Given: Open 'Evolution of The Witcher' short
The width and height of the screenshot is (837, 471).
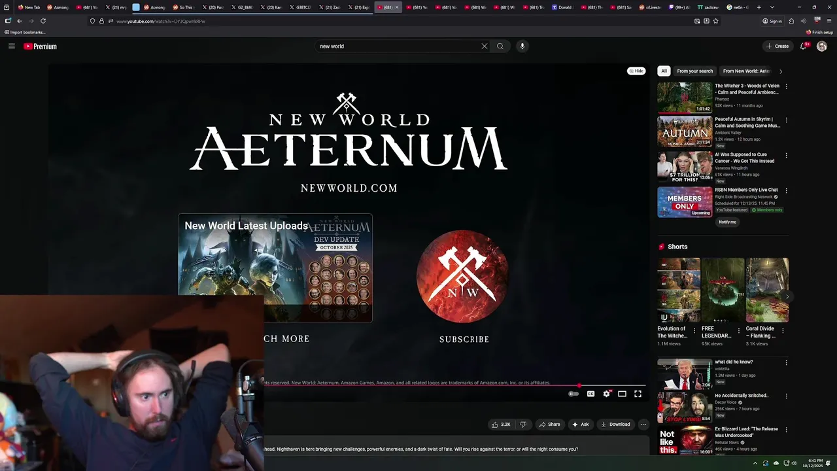Looking at the screenshot, I should [x=679, y=290].
